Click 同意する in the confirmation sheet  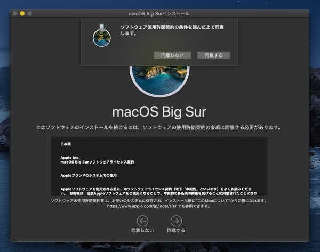pyautogui.click(x=214, y=55)
